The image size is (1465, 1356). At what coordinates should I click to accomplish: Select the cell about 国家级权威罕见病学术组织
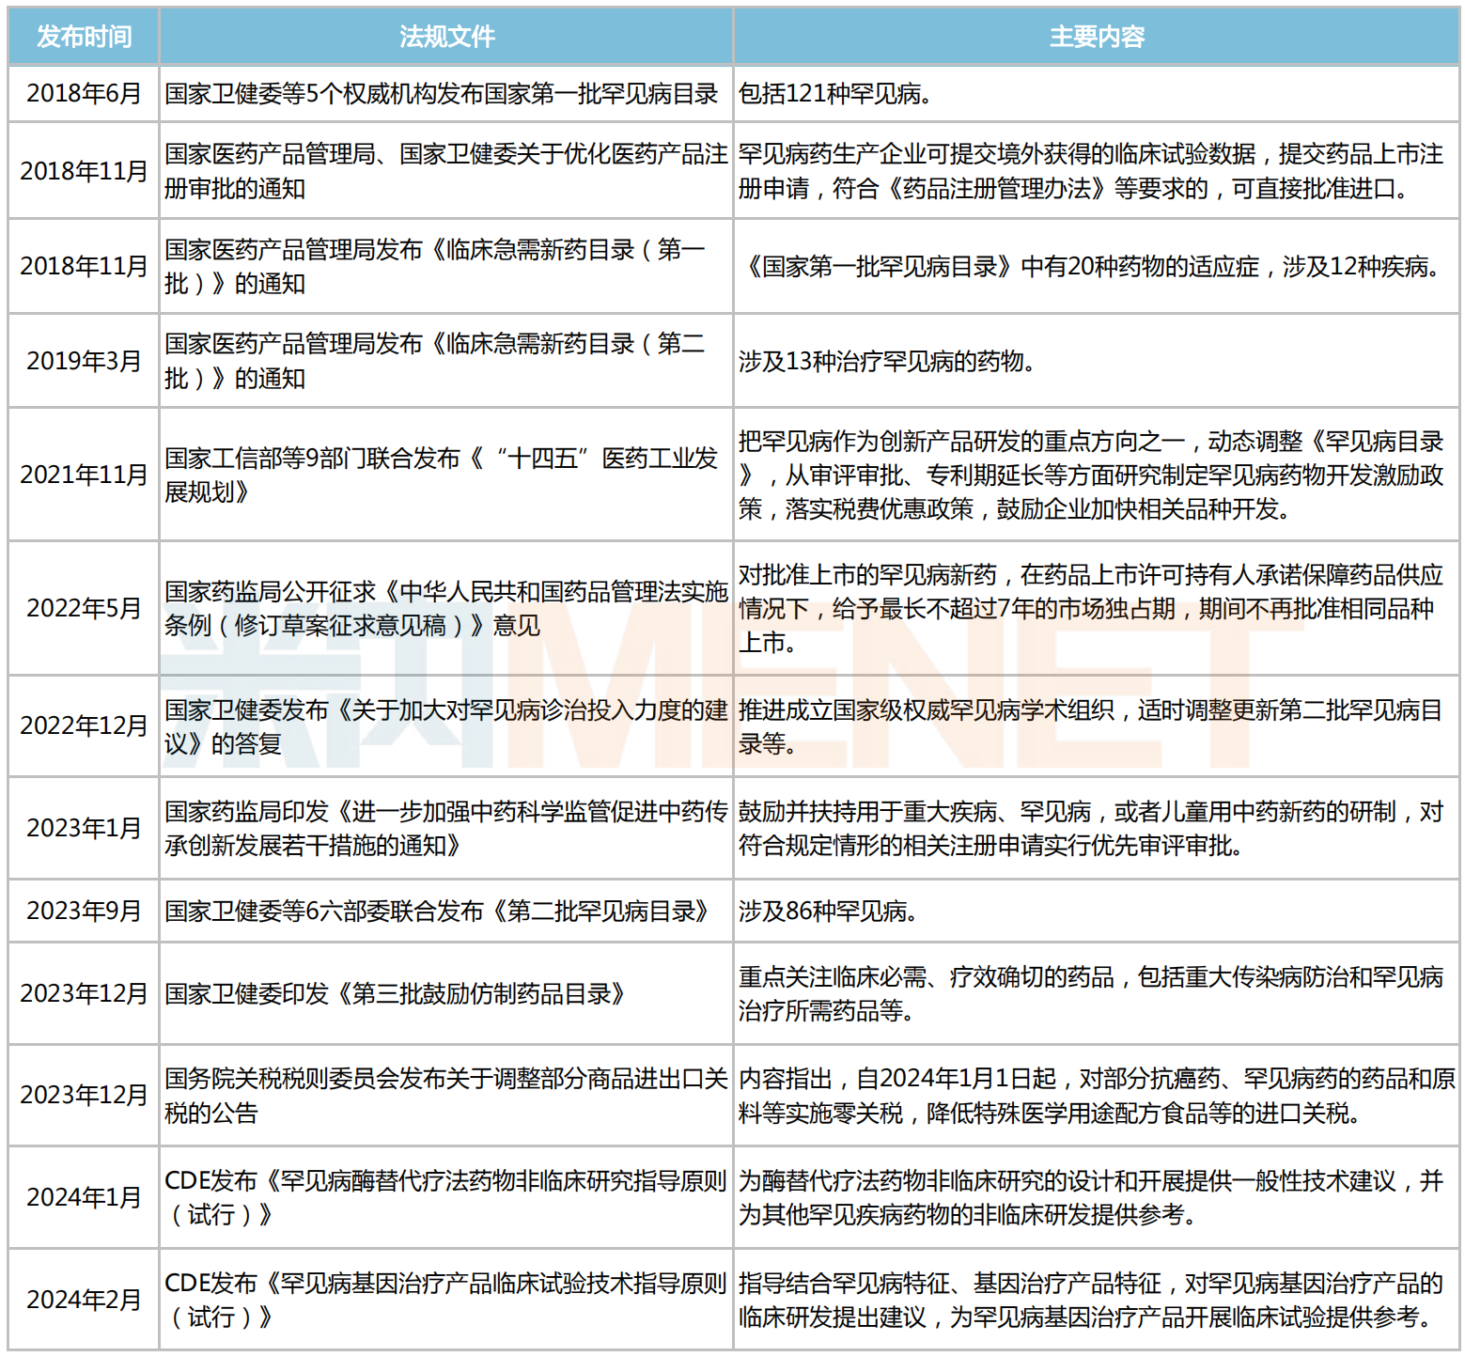tap(1097, 726)
